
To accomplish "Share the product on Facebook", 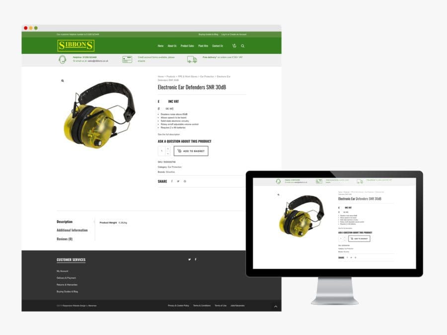I will [172, 181].
